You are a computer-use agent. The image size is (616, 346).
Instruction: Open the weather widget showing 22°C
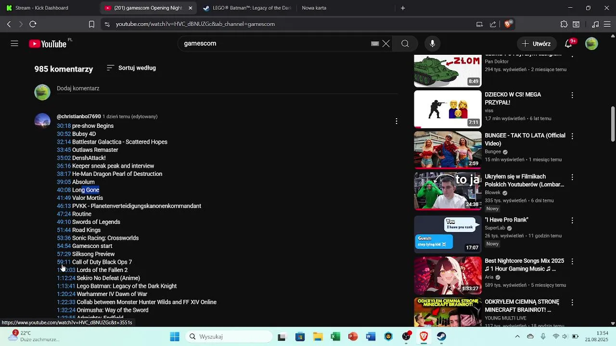coord(34,336)
